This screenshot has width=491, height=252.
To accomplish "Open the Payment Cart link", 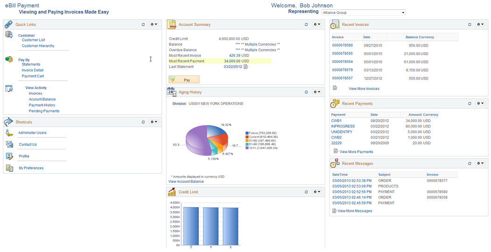I will point(33,76).
